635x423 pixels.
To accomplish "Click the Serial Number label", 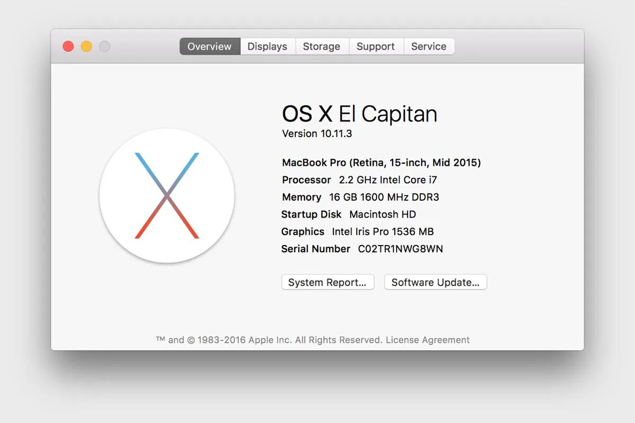I will [x=315, y=249].
